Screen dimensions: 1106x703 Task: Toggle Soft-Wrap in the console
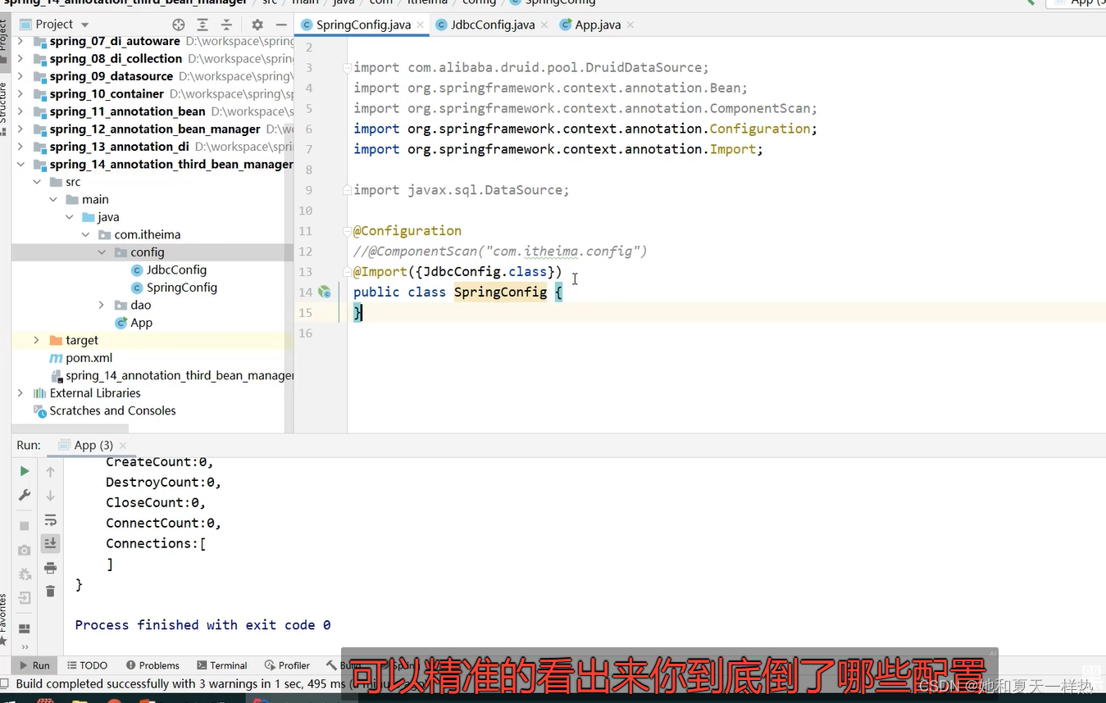tap(50, 520)
